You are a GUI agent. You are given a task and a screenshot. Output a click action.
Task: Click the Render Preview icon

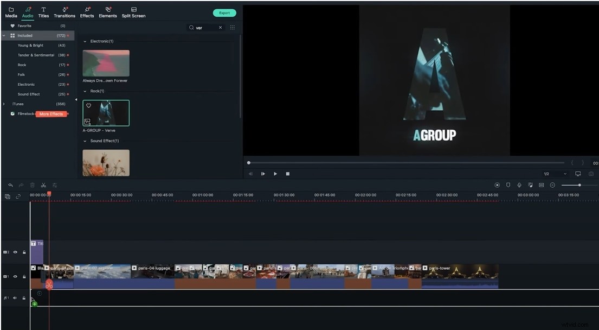[x=497, y=185]
